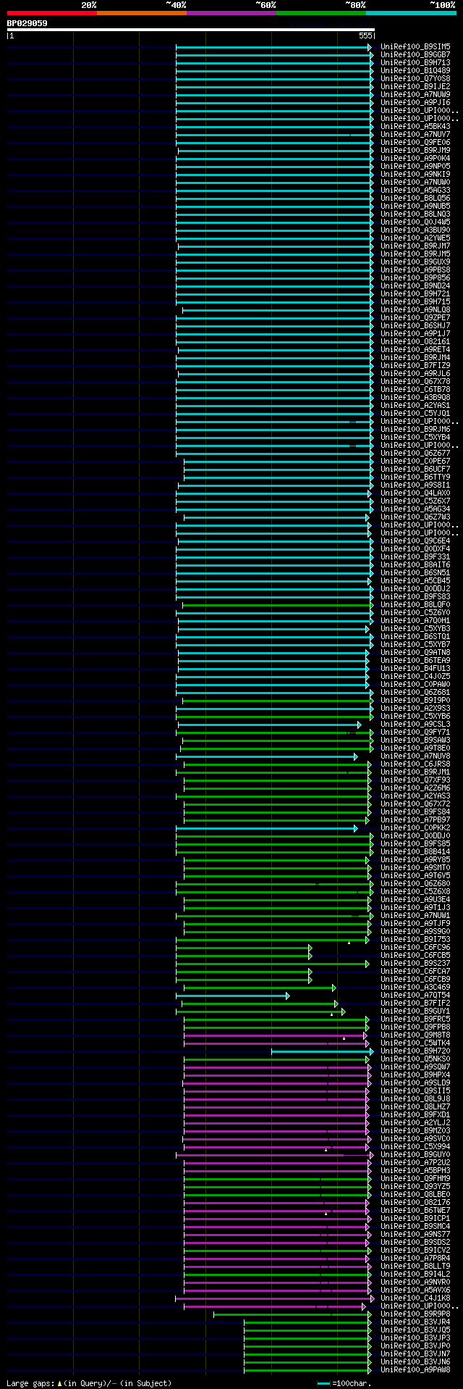Click hit label UniRef100_Q4LAX0
This screenshot has width=463, height=1389.
(x=415, y=493)
